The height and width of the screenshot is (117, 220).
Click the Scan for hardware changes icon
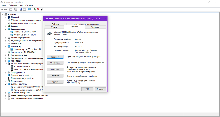[x=29, y=9]
